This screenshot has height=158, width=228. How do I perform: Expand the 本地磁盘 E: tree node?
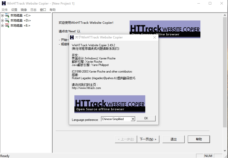point(2,26)
